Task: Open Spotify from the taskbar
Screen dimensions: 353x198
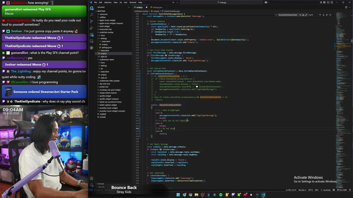Action: coord(221,195)
